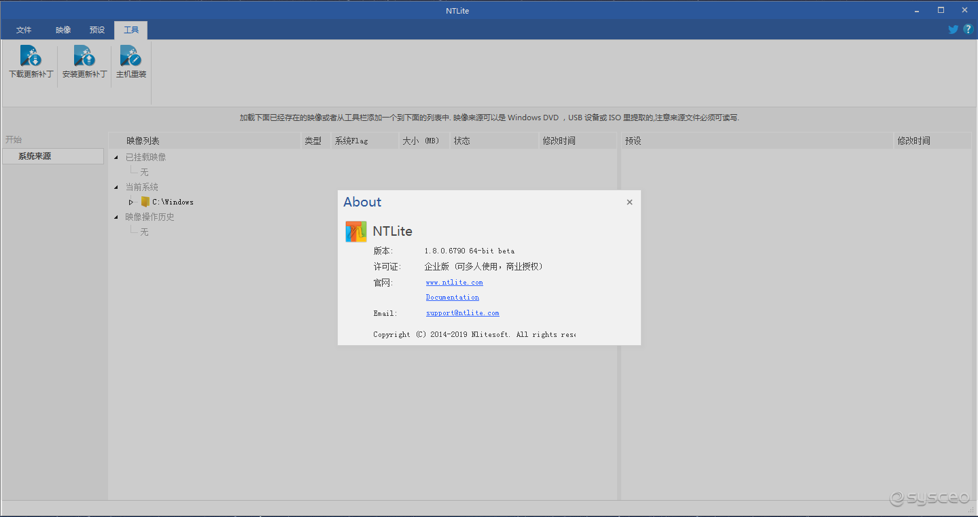Maximize the NTLite window
This screenshot has width=978, height=517.
click(x=941, y=10)
